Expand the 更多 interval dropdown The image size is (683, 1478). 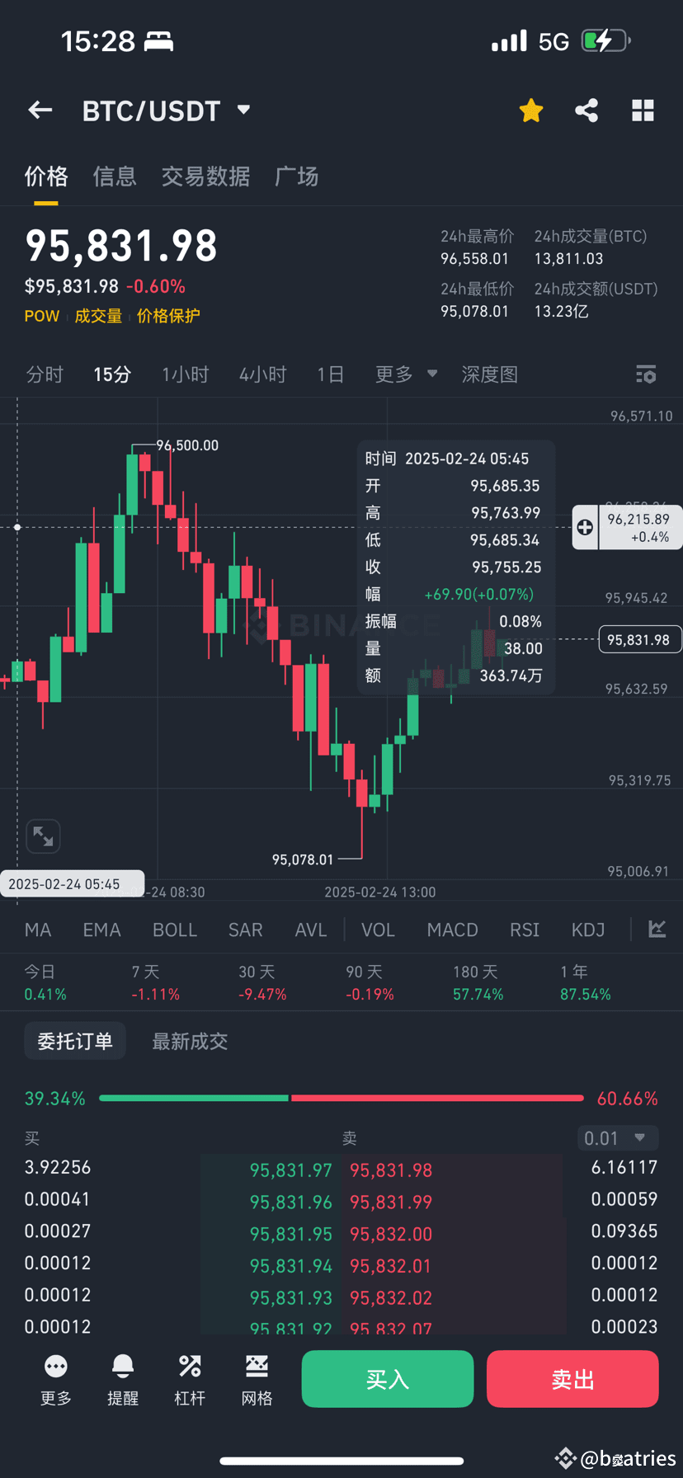pyautogui.click(x=406, y=374)
